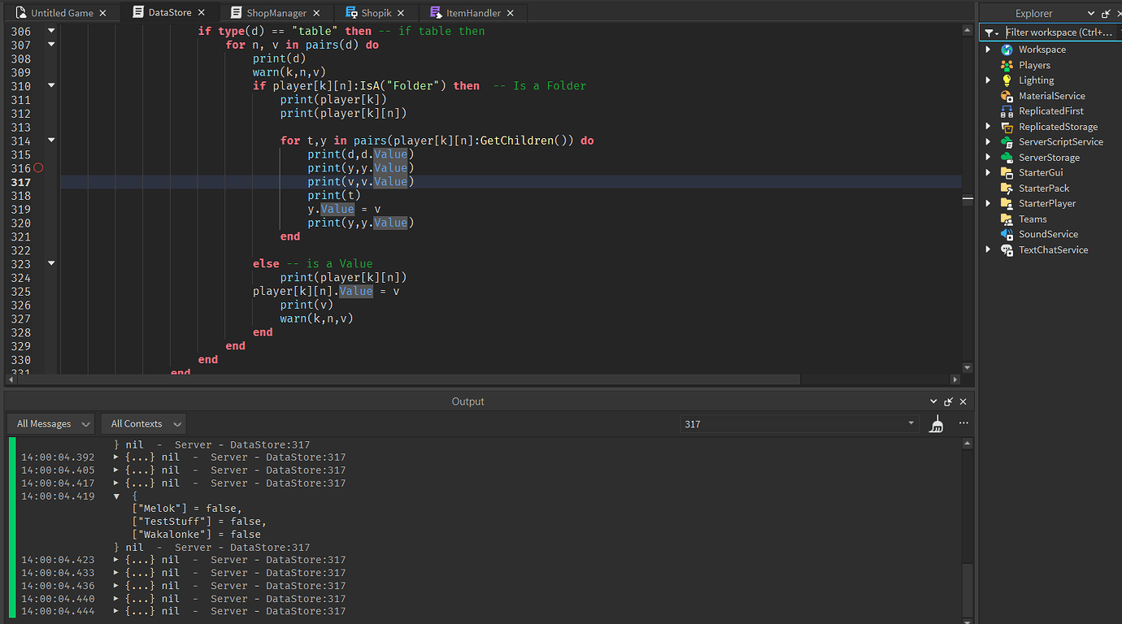The width and height of the screenshot is (1122, 624).
Task: Click the TextChatService icon in Explorer
Action: tap(1007, 249)
